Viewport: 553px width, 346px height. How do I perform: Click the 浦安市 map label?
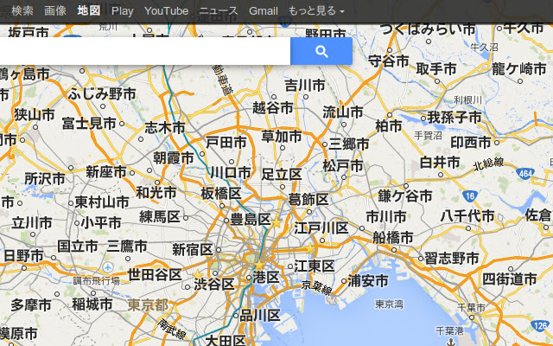tap(368, 281)
